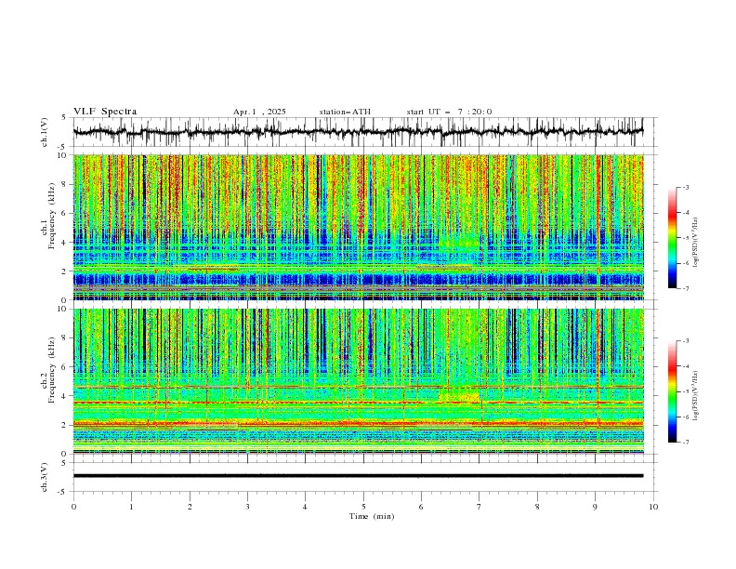Click the lower PSD color bar next to ch.2
736x569 pixels.
click(672, 391)
